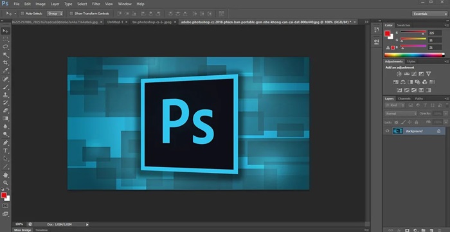This screenshot has width=450, height=232.
Task: Enable Show Transform Controls checkbox
Action: click(x=71, y=13)
